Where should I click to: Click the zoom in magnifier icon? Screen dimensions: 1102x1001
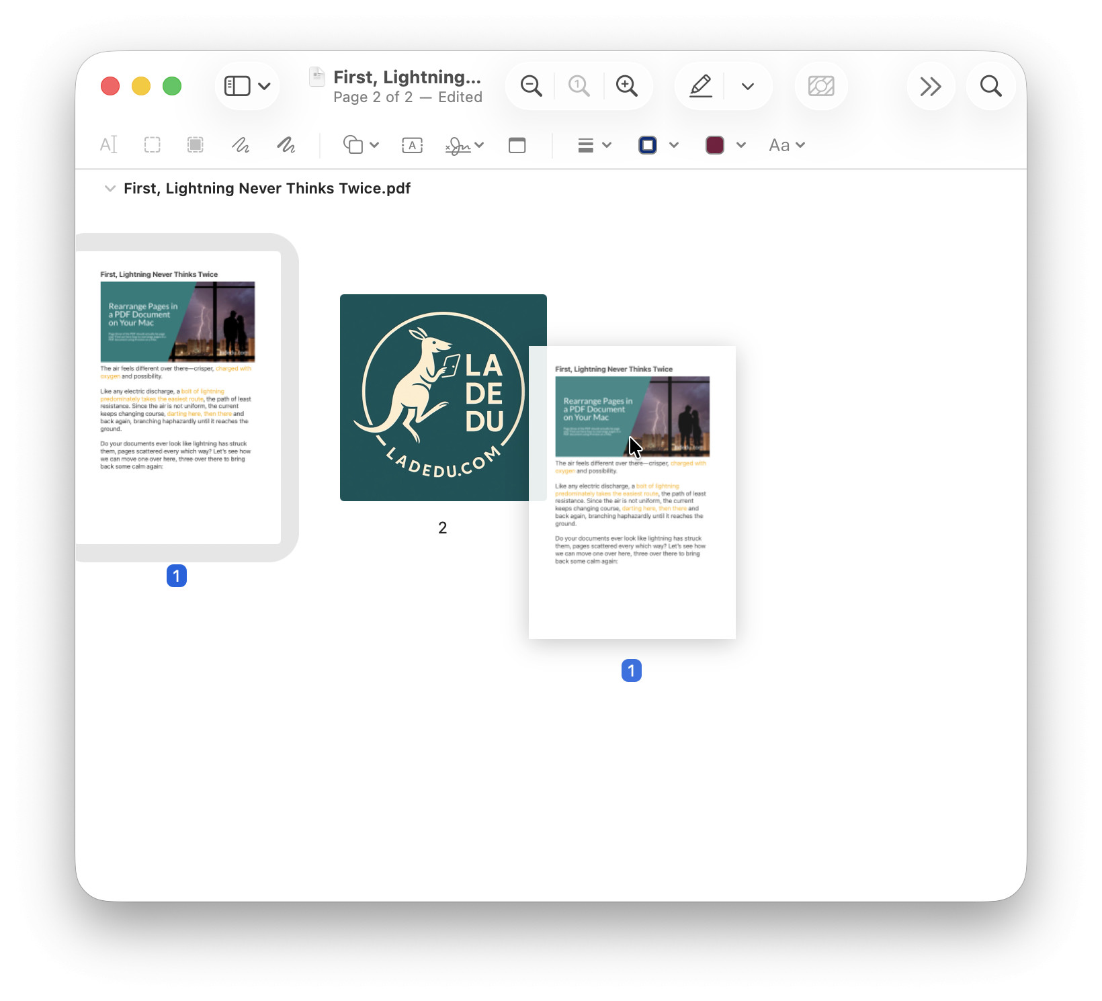point(627,86)
